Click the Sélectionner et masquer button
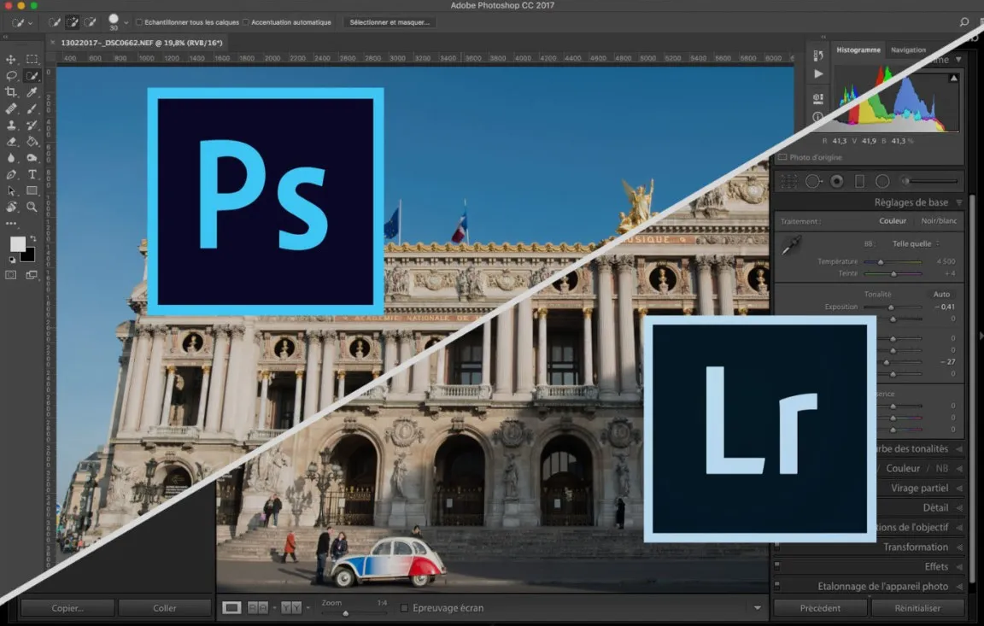This screenshot has height=626, width=984. (389, 22)
